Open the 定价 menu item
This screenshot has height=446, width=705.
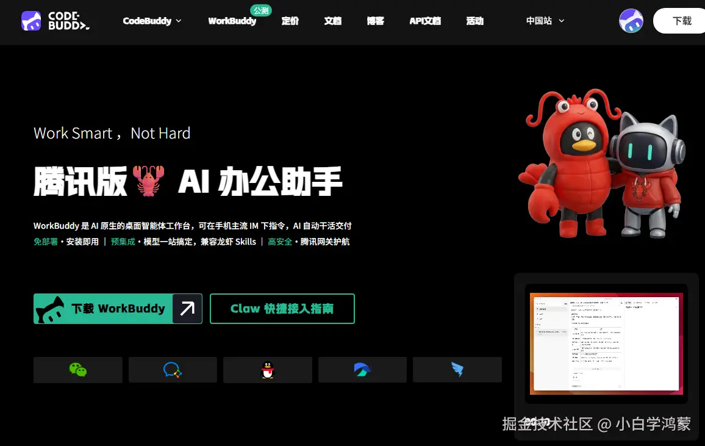(290, 21)
